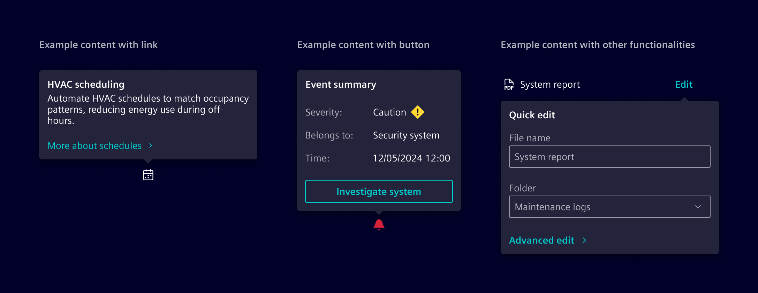
Task: Click the chevron next to More about schedules
Action: (151, 145)
